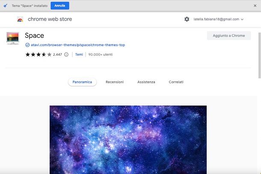Switch to the Recensioni tab
The width and height of the screenshot is (261, 174).
coord(115,82)
